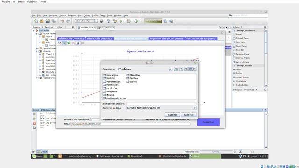Click the Undo arrow in NetBeans toolbar

(x=62, y=21)
